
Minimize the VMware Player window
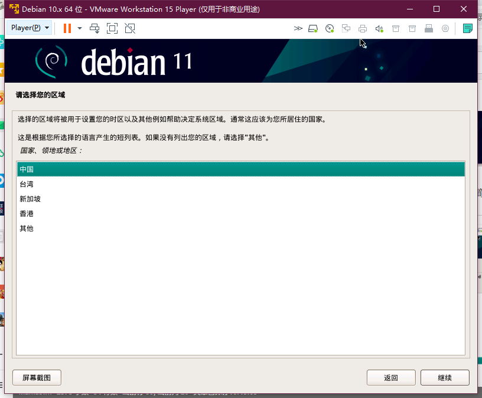410,9
